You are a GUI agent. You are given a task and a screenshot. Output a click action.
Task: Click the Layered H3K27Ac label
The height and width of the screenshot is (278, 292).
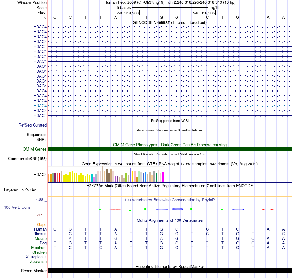(20, 190)
